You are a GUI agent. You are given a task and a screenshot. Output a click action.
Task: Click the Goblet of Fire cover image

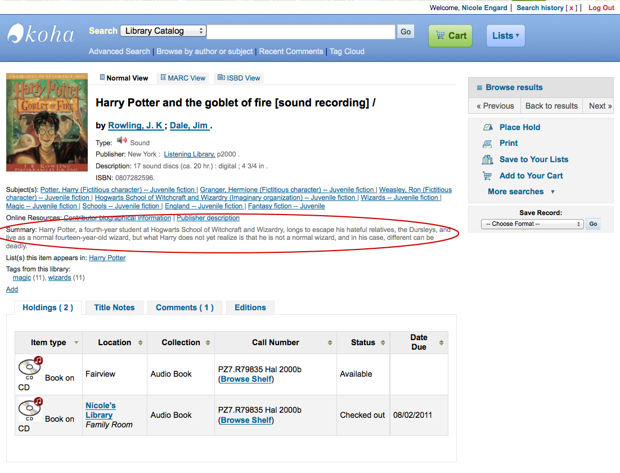47,122
